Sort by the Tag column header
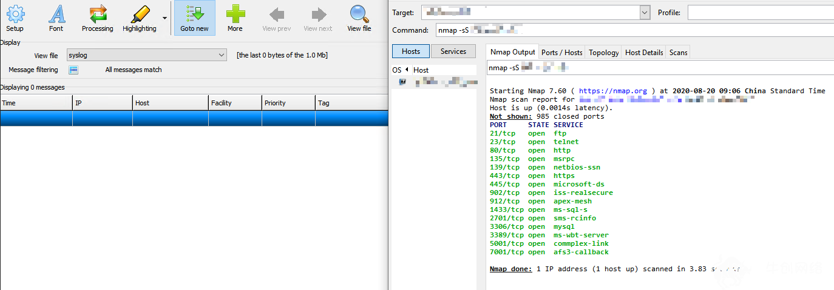Screen dimensions: 834x290 pos(352,103)
